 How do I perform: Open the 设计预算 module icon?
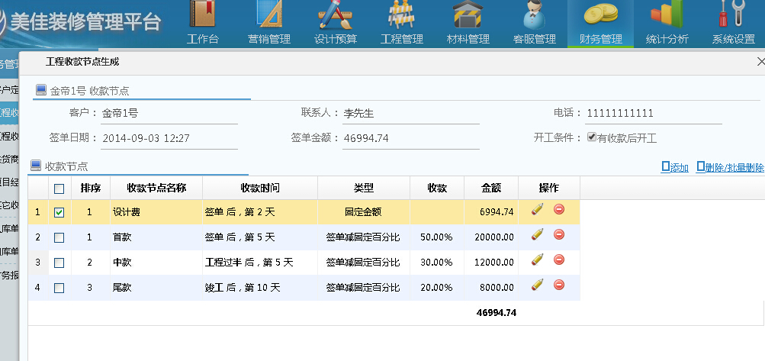click(x=335, y=16)
